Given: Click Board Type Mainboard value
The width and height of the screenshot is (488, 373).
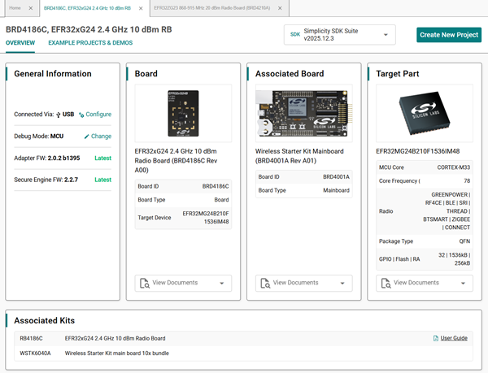Looking at the screenshot, I should pos(336,190).
